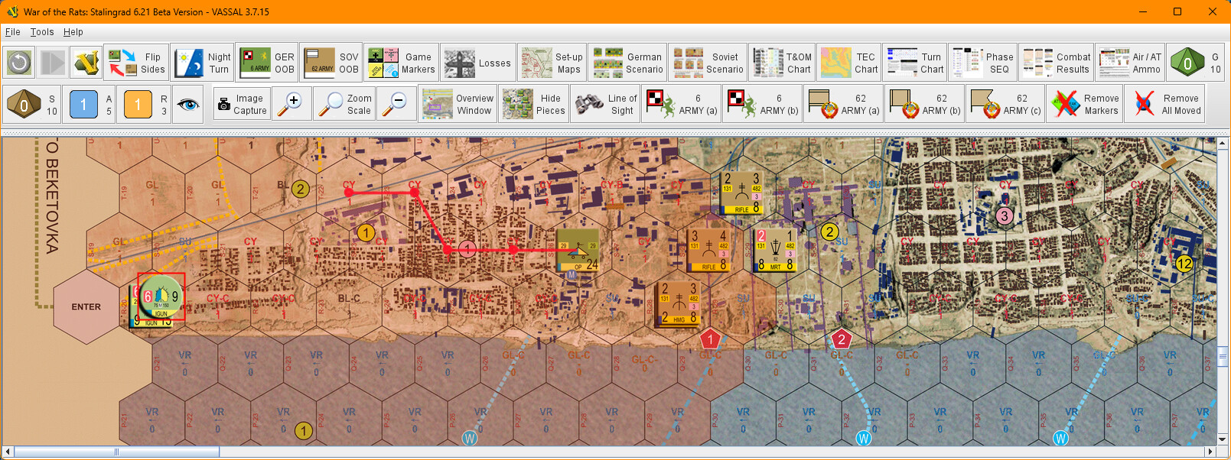Show the Combat Results chart
Screen dimensions: 1231x460
[x=1057, y=63]
